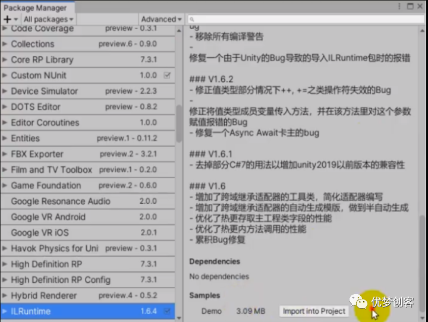The image size is (428, 322).
Task: Click the plus add package icon
Action: click(x=7, y=20)
